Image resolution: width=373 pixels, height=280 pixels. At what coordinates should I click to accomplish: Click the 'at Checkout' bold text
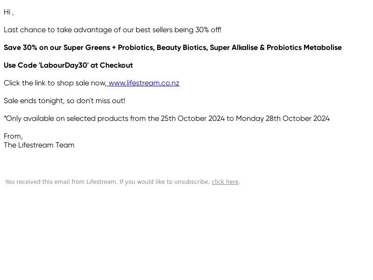(111, 65)
